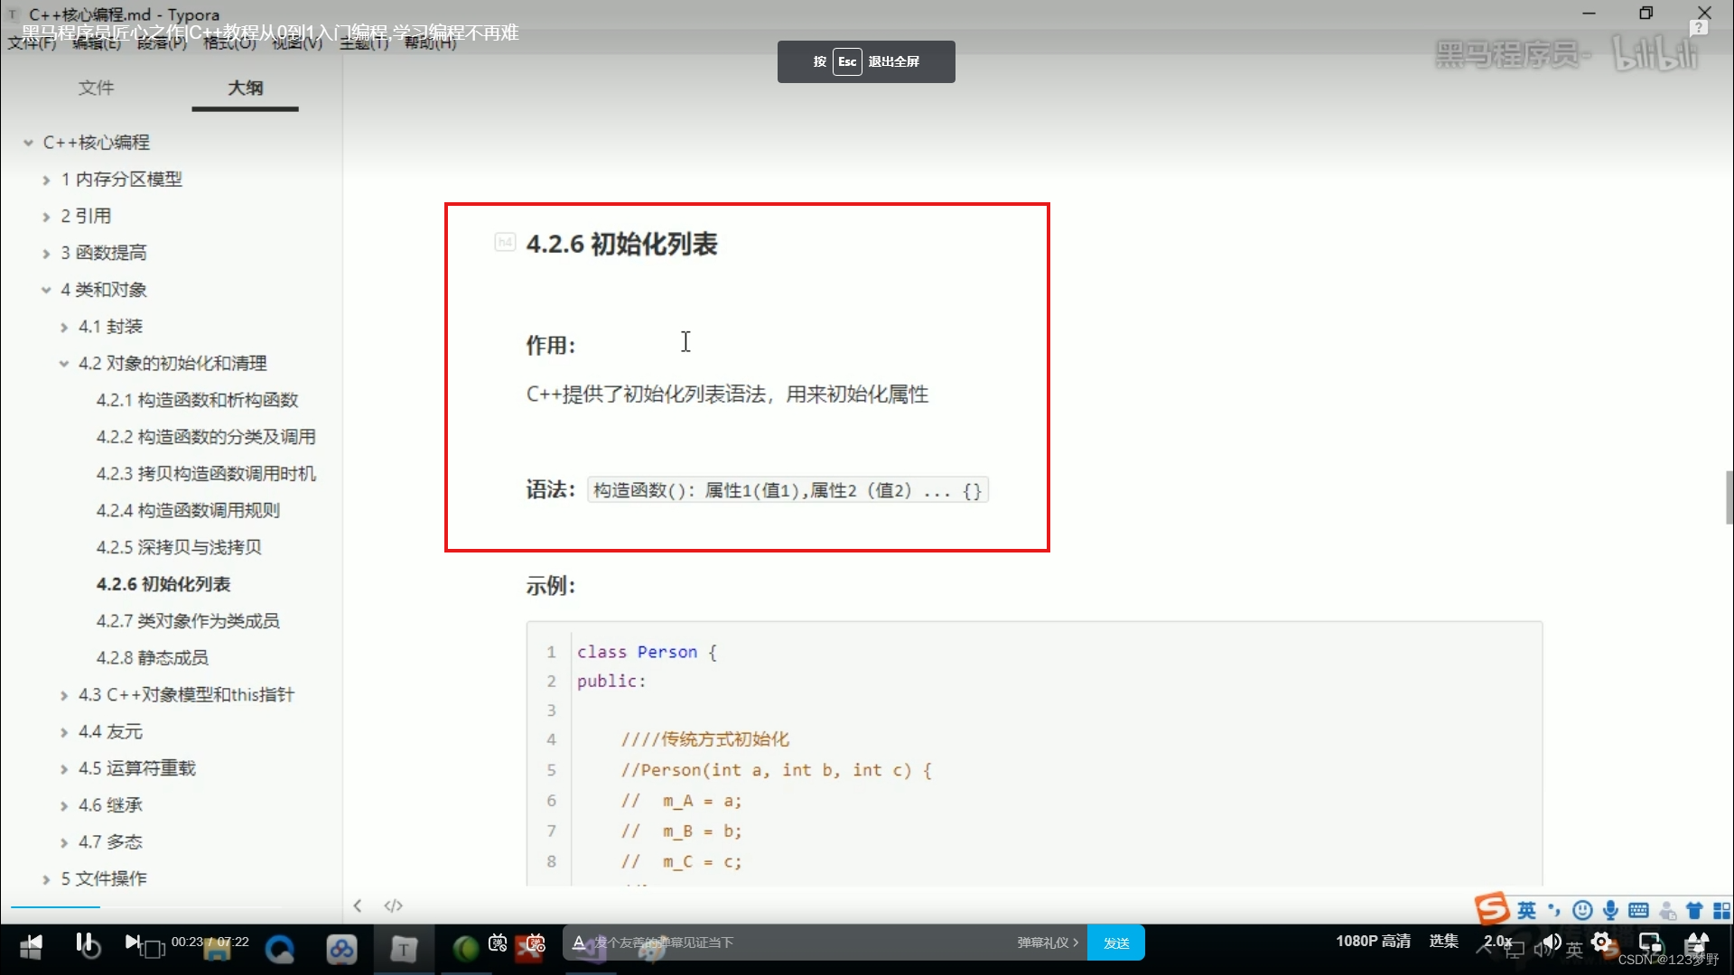Expand the 4.3 C++对象模型和this指针 section
Viewport: 1734px width, 975px height.
coord(63,694)
